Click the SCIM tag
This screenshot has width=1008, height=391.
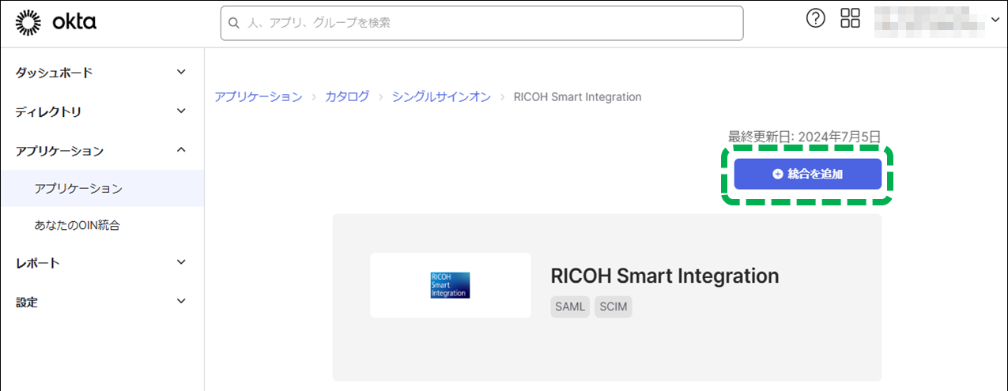(x=613, y=307)
